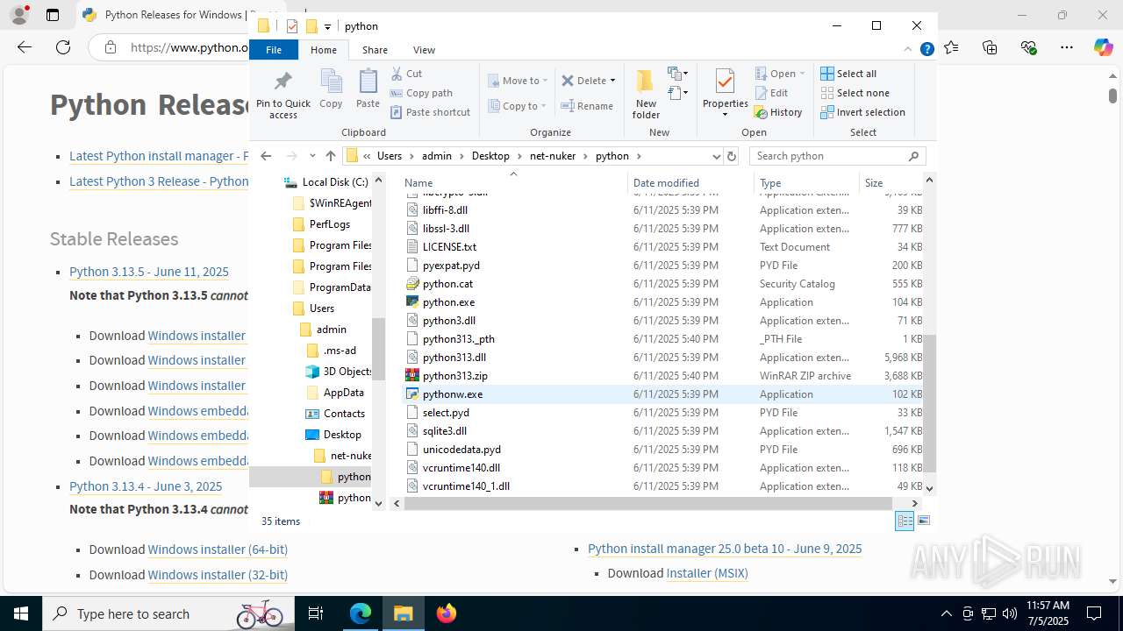The width and height of the screenshot is (1123, 631).
Task: Click the Explorer help question icon
Action: click(926, 50)
